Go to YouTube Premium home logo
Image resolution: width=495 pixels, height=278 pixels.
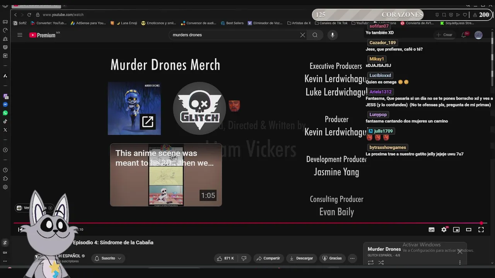(x=43, y=35)
